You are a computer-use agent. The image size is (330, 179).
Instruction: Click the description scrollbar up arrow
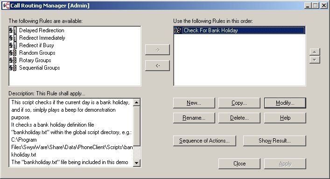tap(137, 102)
